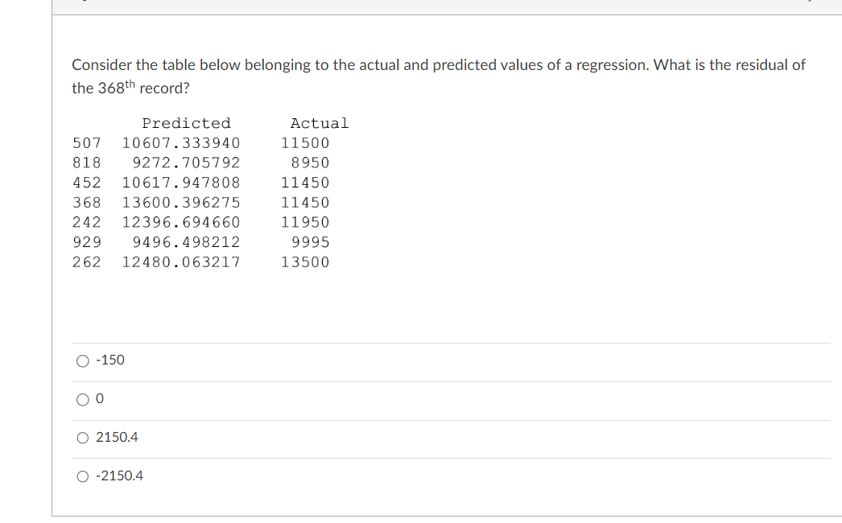Image resolution: width=842 pixels, height=523 pixels.
Task: Click predicted value 10607.333940
Action: click(x=181, y=143)
